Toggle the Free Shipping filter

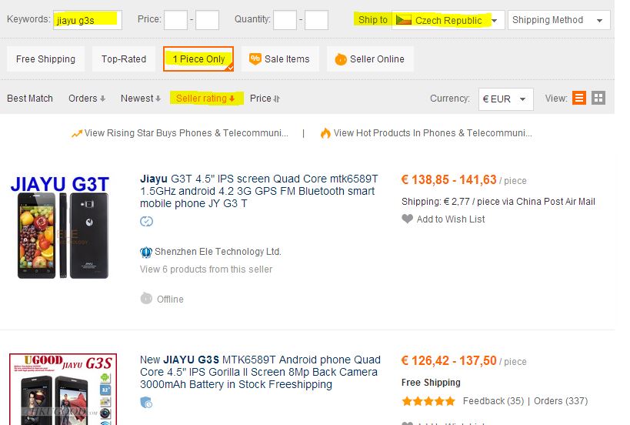pyautogui.click(x=46, y=59)
